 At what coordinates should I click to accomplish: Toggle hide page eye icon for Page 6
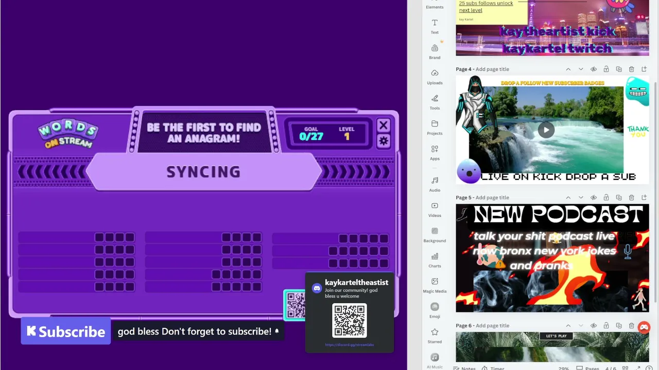click(594, 326)
